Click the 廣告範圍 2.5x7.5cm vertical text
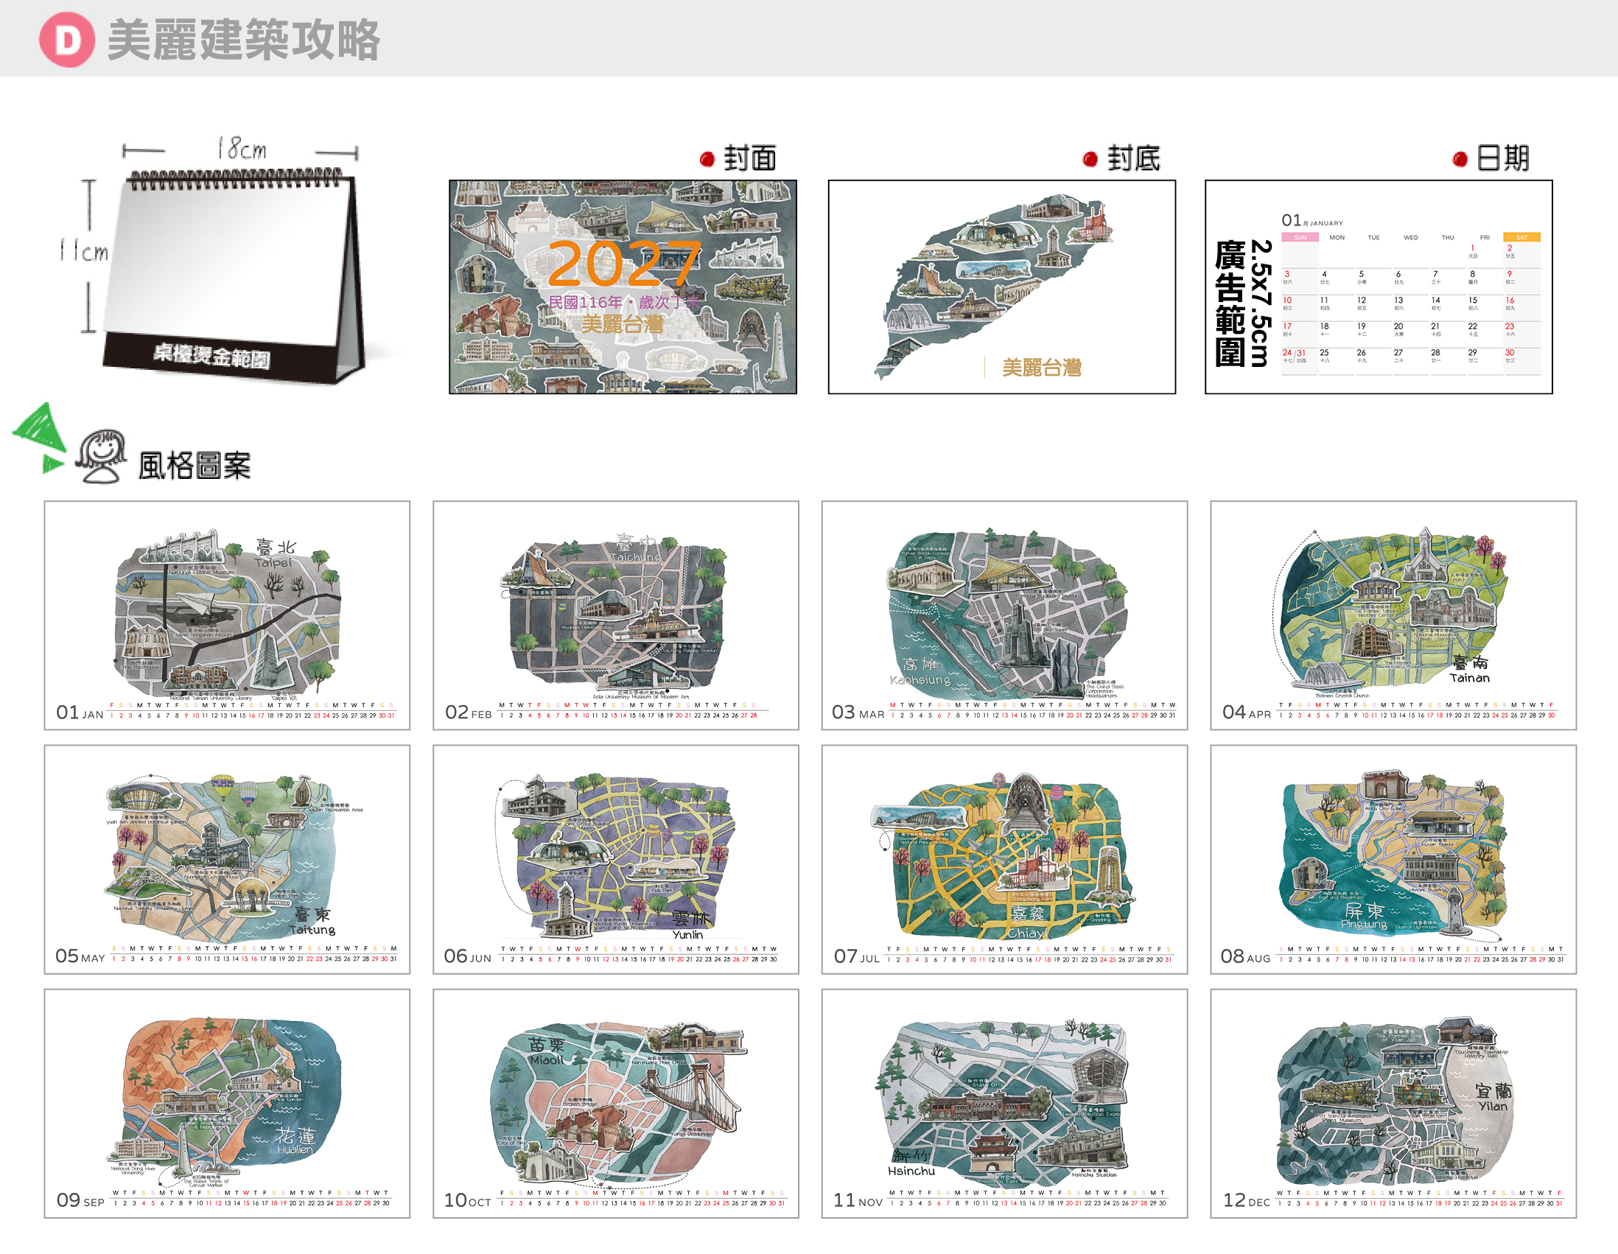This screenshot has height=1254, width=1618. pyautogui.click(x=1244, y=303)
